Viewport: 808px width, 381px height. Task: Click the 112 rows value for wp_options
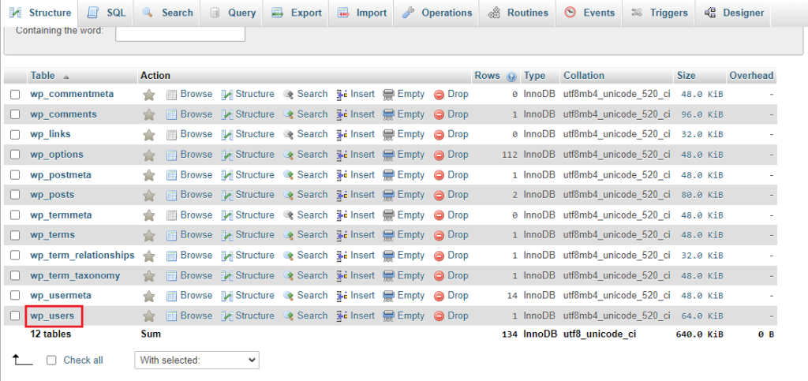510,155
